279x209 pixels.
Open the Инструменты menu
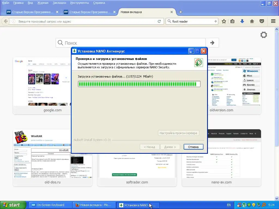click(80, 3)
